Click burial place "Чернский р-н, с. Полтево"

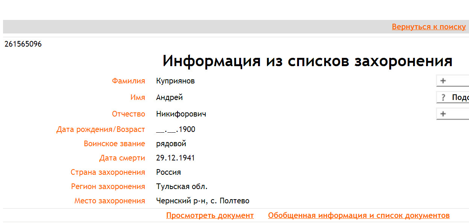coord(203,201)
